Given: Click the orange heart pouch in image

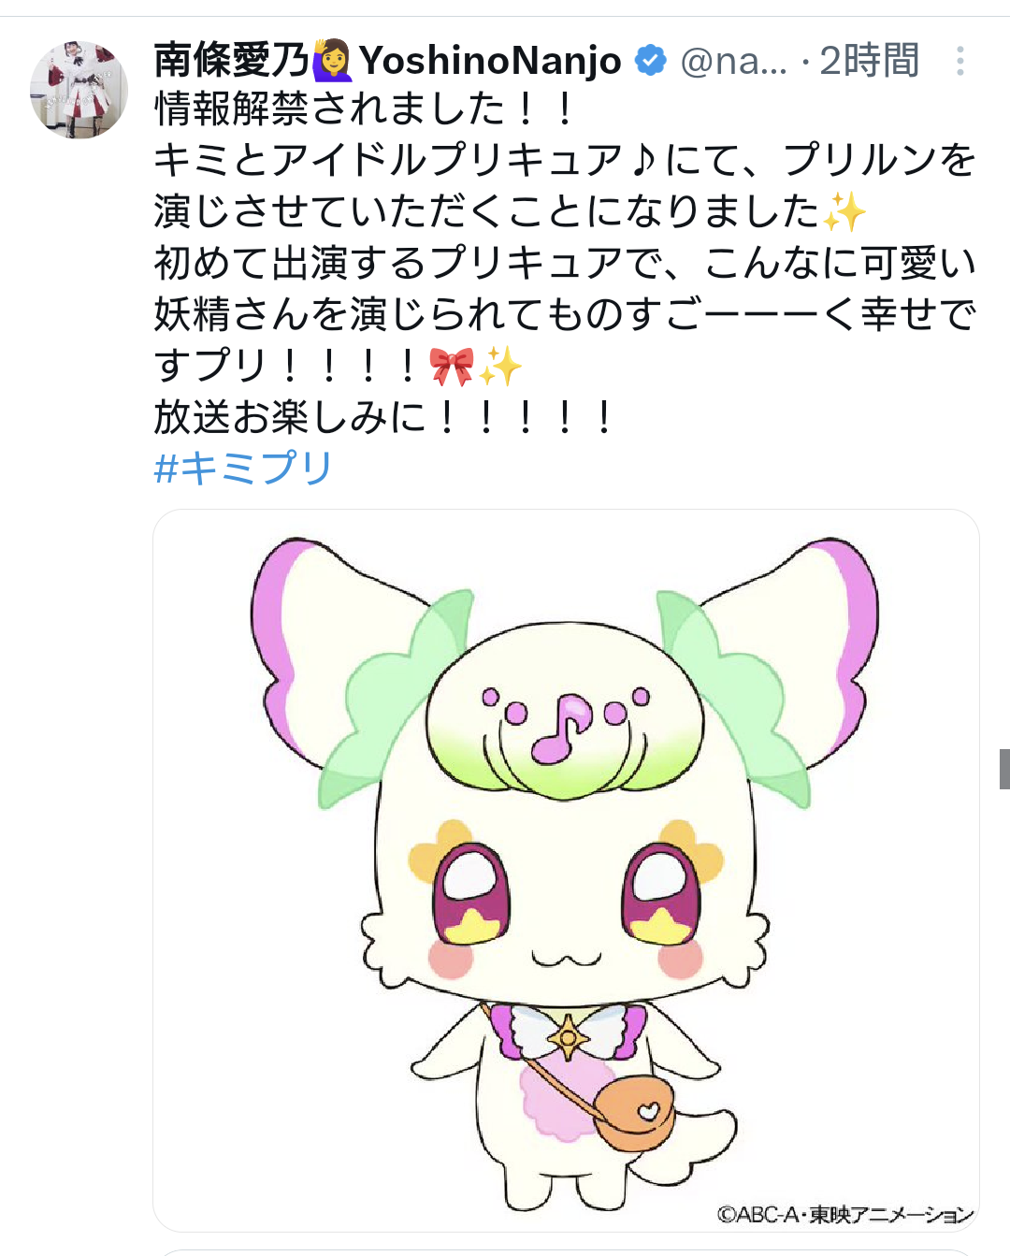Looking at the screenshot, I should tap(633, 1112).
